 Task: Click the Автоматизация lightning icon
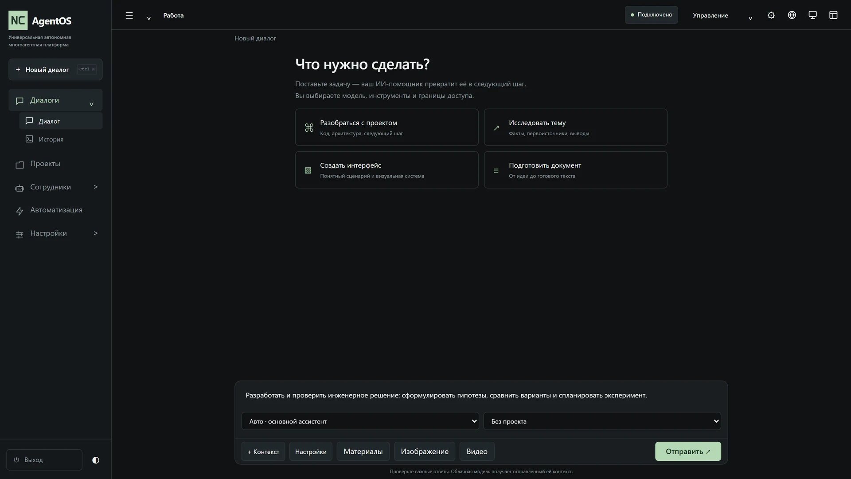20,211
